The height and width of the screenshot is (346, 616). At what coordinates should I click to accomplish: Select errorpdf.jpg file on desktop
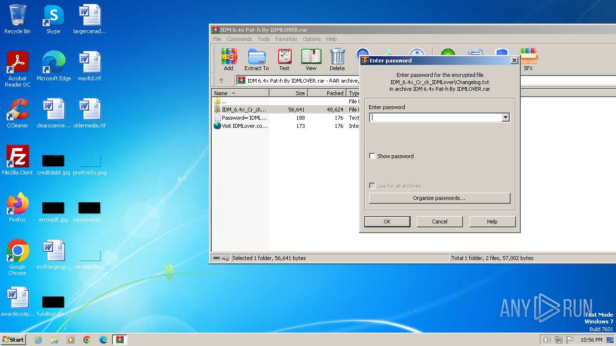[x=53, y=211]
